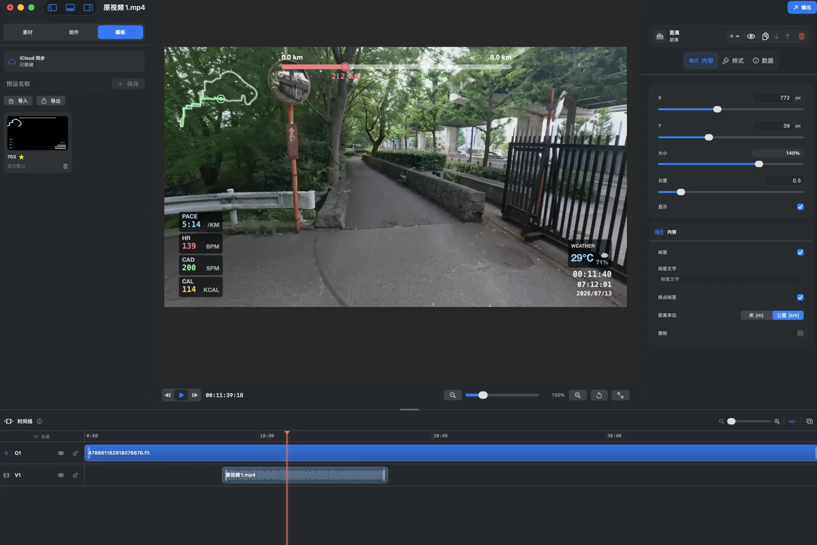Toggle lock of V1 track
817x545 pixels.
pyautogui.click(x=75, y=476)
